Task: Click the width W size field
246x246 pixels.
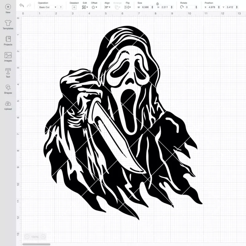Action: [x=146, y=7]
